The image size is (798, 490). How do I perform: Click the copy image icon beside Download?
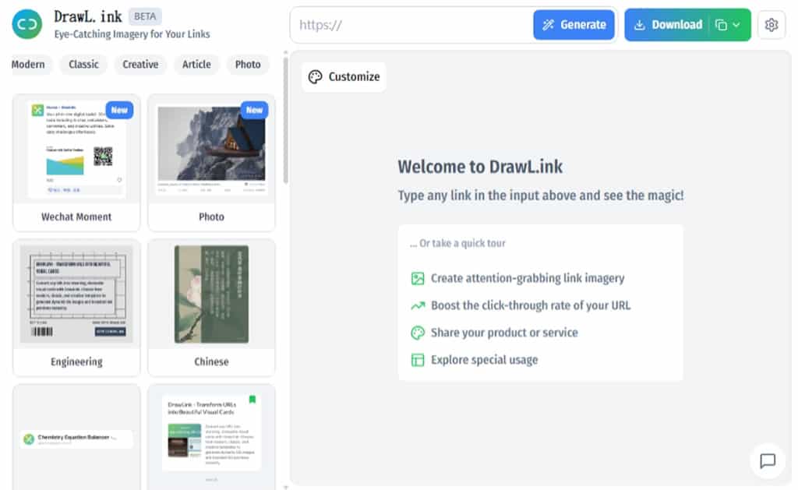(x=720, y=25)
